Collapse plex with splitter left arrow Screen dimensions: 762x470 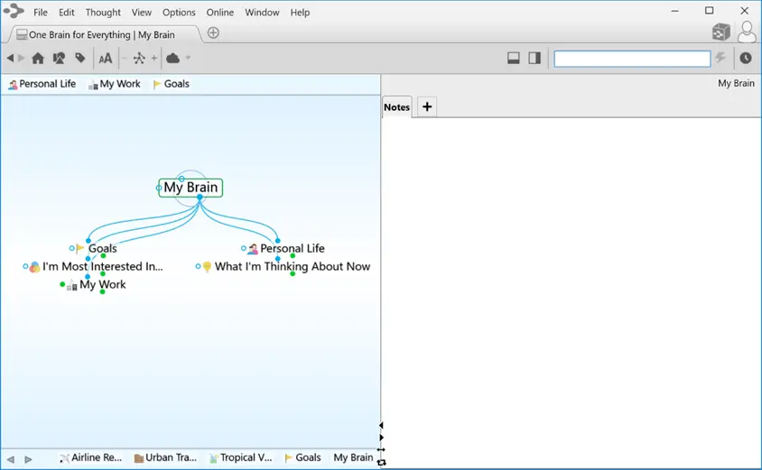tap(381, 425)
